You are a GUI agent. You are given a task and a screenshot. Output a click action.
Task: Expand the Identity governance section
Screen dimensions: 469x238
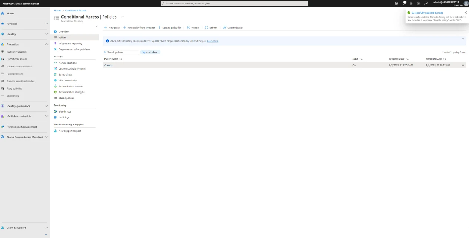click(47, 106)
